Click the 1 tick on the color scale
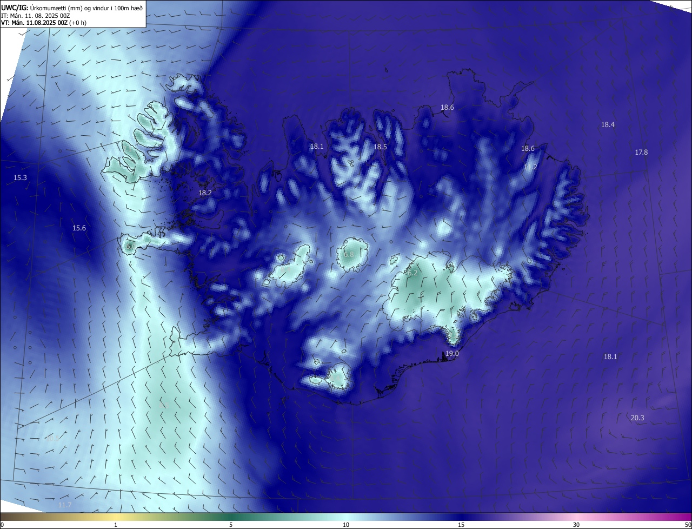Viewport: 692px width, 529px height. tap(116, 525)
